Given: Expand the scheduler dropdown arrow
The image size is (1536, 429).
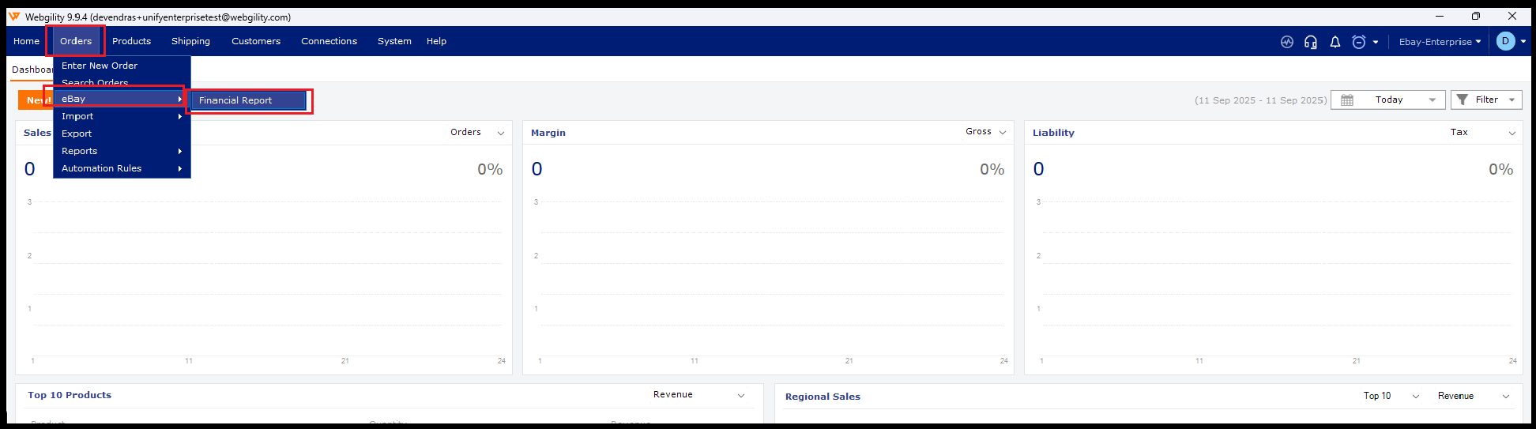Looking at the screenshot, I should pyautogui.click(x=1376, y=42).
